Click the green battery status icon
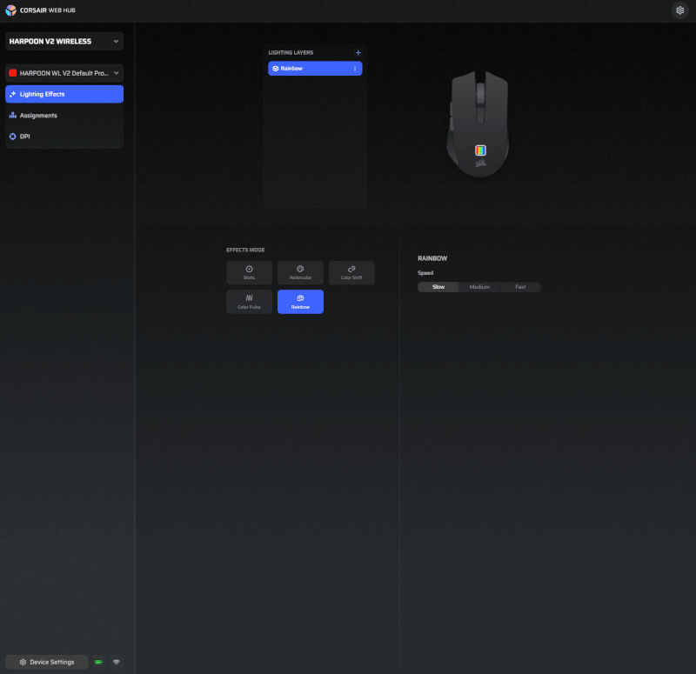The image size is (696, 674). click(x=98, y=662)
